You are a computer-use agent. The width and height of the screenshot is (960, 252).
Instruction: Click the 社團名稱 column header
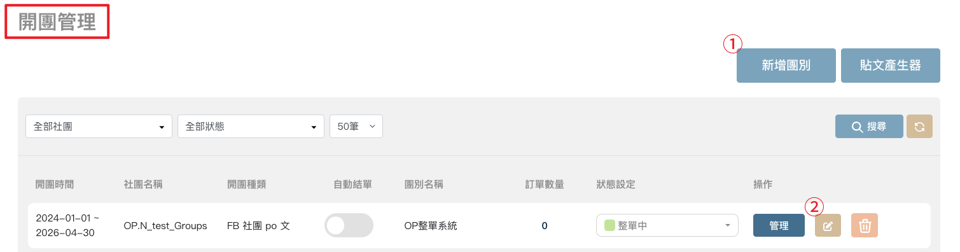(143, 185)
